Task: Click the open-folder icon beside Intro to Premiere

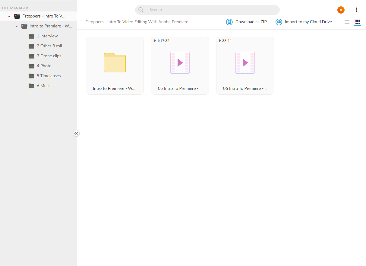Action: pyautogui.click(x=24, y=26)
